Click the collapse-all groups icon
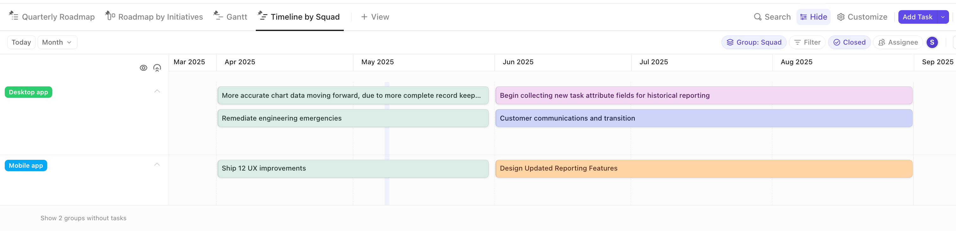This screenshot has height=231, width=956. click(157, 68)
